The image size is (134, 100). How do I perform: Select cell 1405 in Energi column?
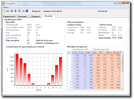click(x=117, y=88)
